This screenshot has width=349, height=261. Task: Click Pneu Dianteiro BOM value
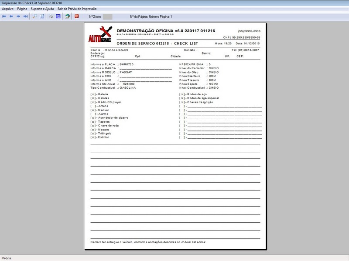[x=212, y=76]
